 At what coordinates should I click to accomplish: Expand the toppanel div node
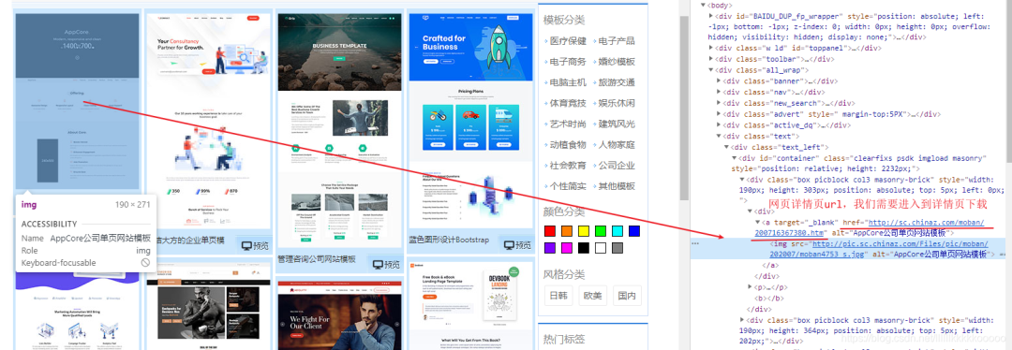click(x=711, y=48)
